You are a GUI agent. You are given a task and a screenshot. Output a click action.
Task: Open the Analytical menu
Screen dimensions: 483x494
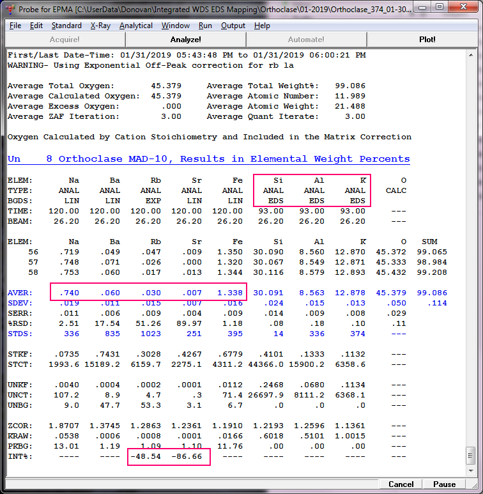click(135, 26)
